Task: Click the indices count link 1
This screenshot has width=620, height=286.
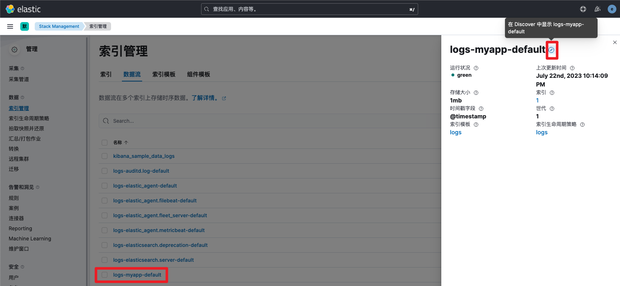Action: click(538, 101)
